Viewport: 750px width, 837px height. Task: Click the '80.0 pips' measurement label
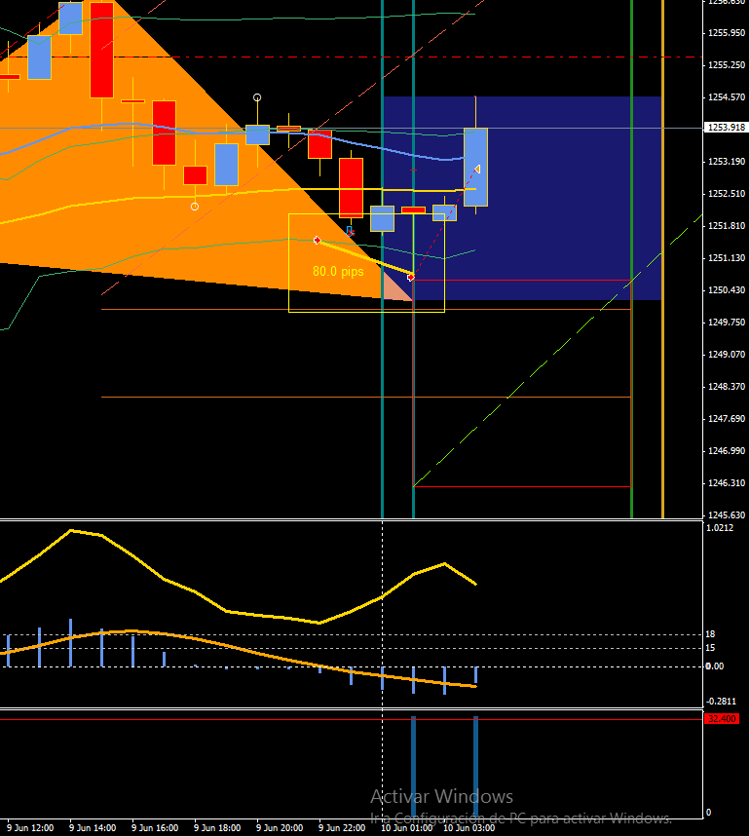[x=338, y=271]
